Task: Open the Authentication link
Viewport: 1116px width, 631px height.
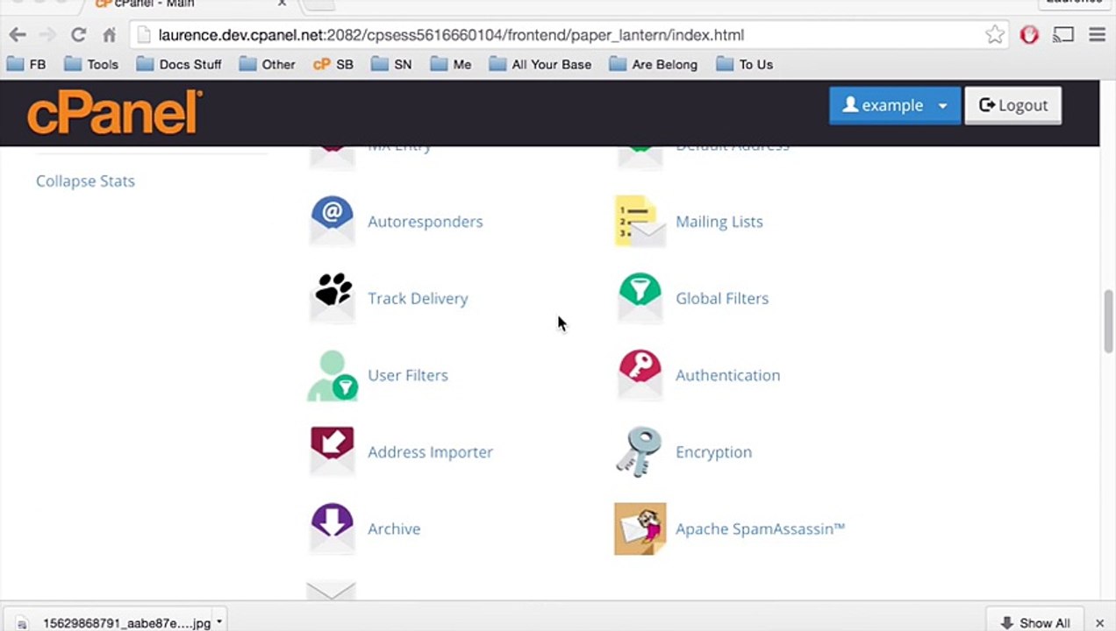Action: (x=727, y=375)
